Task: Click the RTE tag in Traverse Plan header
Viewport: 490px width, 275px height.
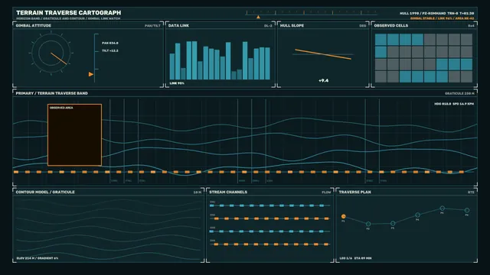Action: tap(471, 192)
